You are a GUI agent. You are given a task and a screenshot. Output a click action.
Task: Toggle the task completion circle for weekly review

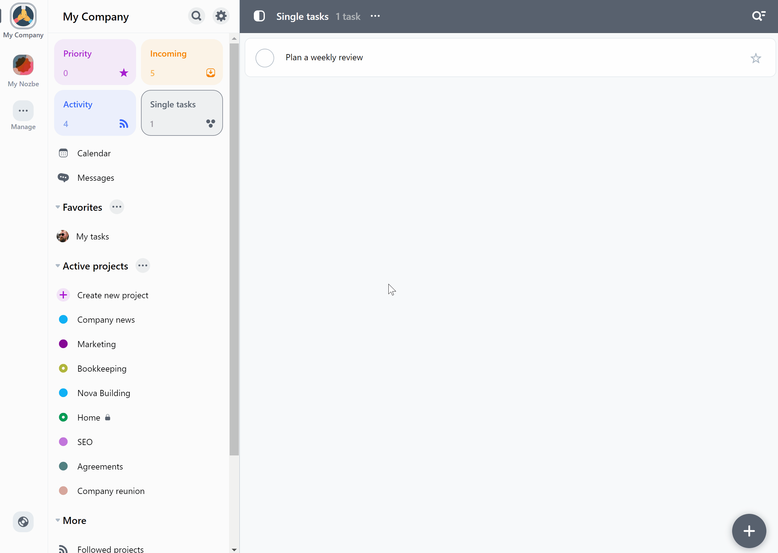coord(265,58)
